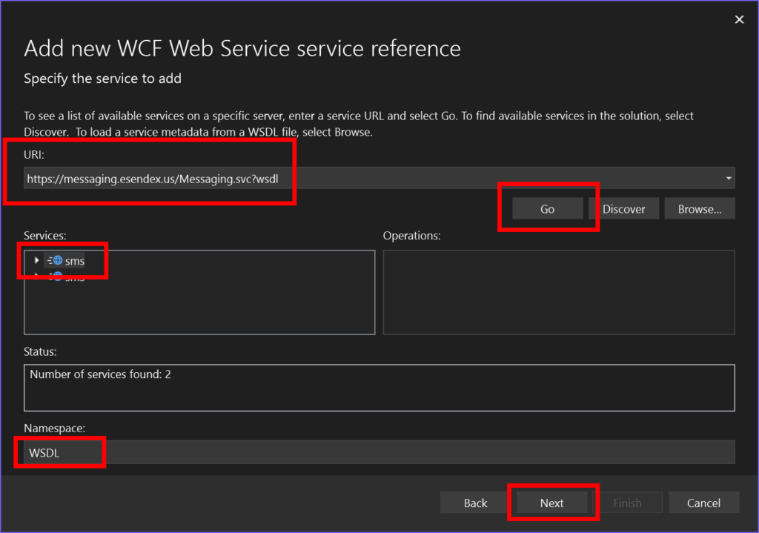Click the greyed-out Finish button
This screenshot has width=759, height=533.
pos(627,503)
